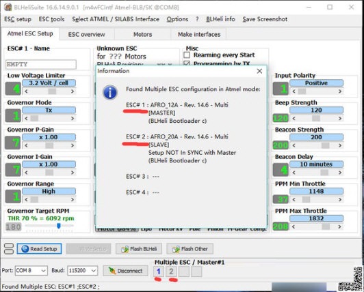
Task: Open the BLHeli info menu
Action: tap(220, 19)
